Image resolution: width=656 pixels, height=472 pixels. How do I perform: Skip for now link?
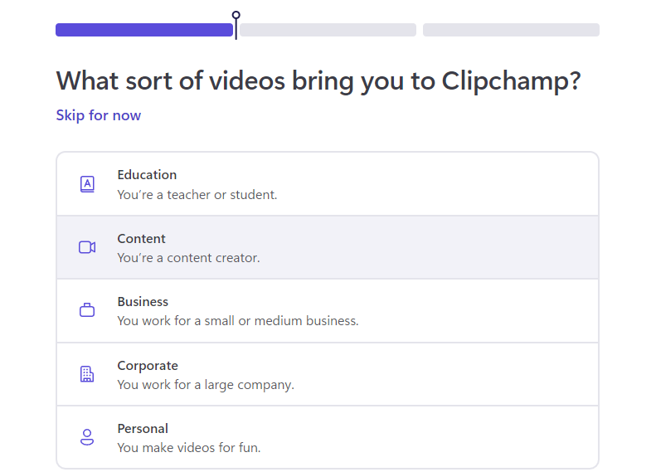[x=99, y=115]
